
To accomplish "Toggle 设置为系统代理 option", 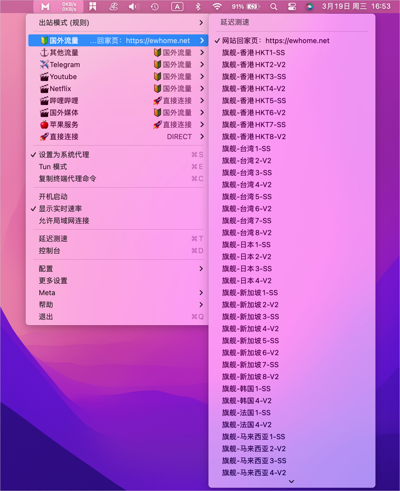I will [x=64, y=155].
